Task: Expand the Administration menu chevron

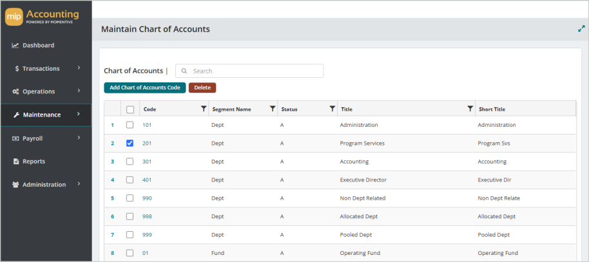Action: click(79, 184)
